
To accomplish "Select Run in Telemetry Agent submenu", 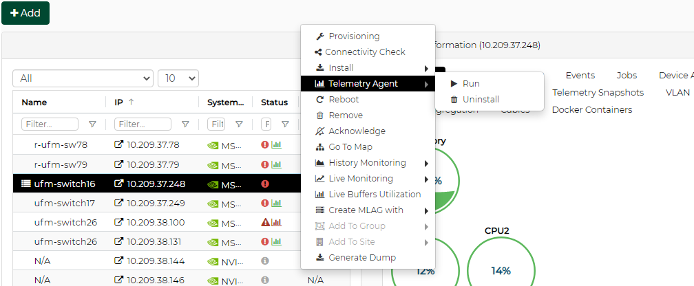I will [470, 84].
